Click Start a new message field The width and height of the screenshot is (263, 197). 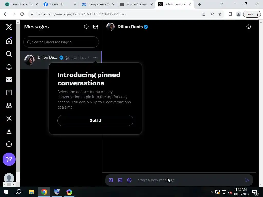click(190, 180)
